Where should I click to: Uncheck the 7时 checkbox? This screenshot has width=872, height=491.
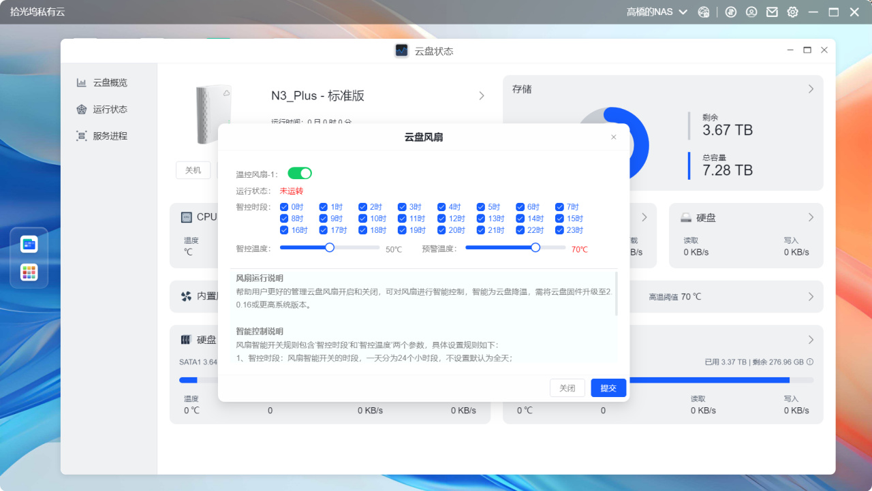pos(560,207)
